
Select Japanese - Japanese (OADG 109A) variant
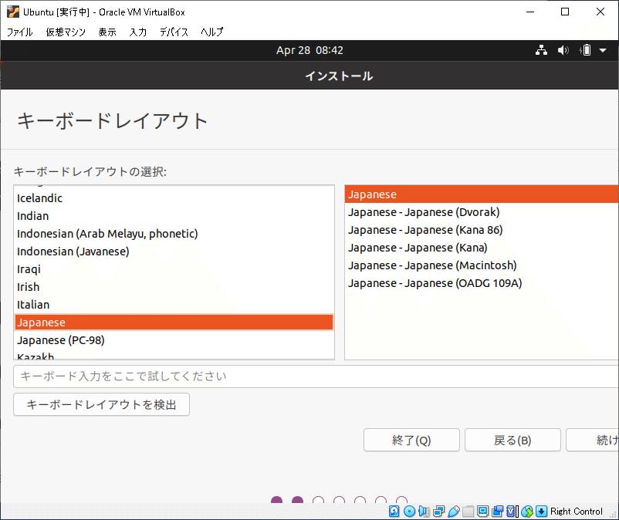coord(482,283)
